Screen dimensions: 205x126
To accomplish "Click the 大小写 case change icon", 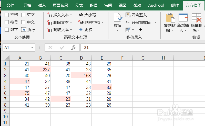I will pyautogui.click(x=81, y=15).
